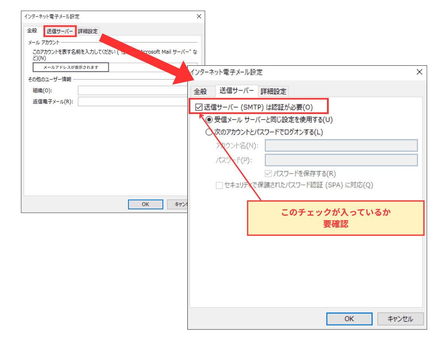This screenshot has height=344, width=440.
Task: Click the mail account name field
Action: tap(71, 68)
